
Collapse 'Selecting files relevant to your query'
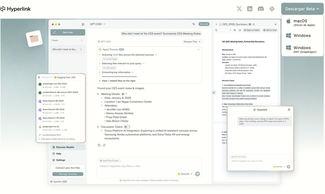click(144, 63)
